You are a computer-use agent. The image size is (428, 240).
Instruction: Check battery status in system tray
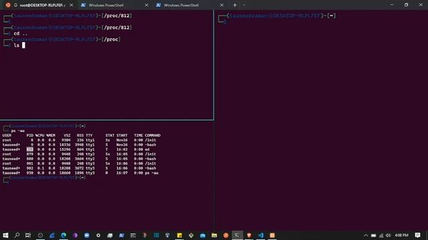(373, 235)
